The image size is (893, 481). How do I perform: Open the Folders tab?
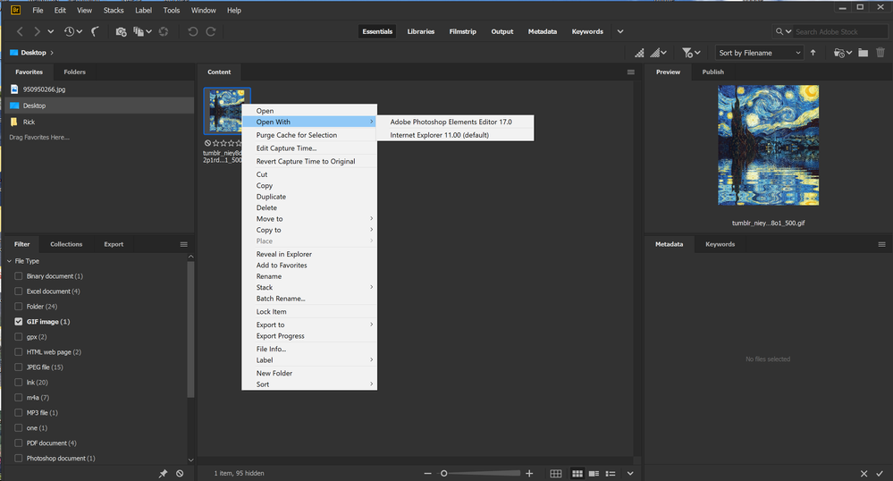(74, 72)
